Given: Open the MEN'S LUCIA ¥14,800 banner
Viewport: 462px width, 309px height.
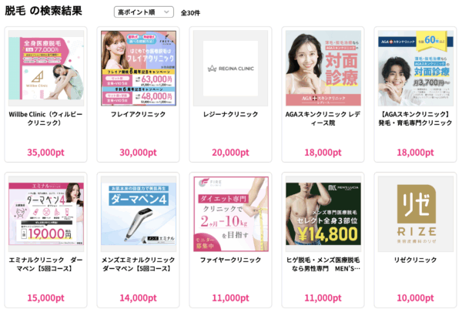Looking at the screenshot, I should [x=323, y=213].
